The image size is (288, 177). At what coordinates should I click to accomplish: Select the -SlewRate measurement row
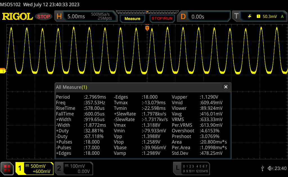[x=141, y=119]
